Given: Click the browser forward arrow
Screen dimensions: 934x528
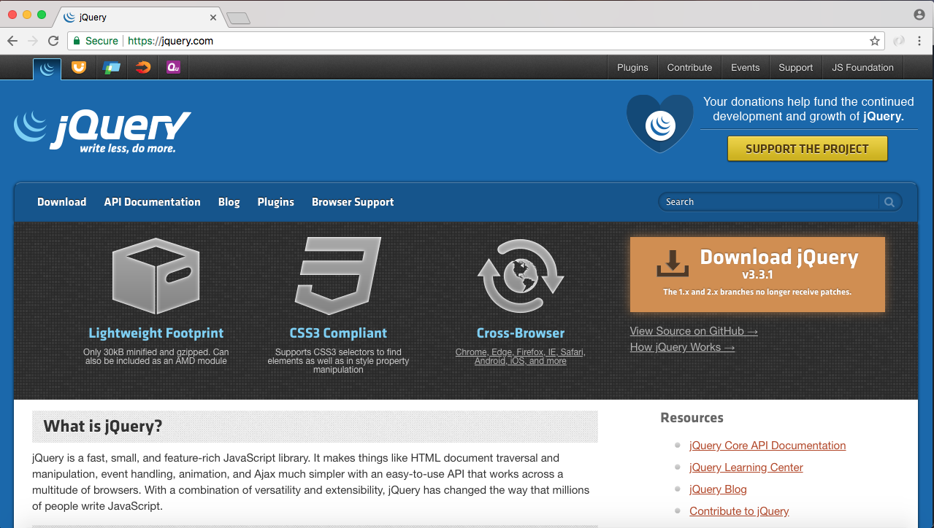Looking at the screenshot, I should pos(32,41).
